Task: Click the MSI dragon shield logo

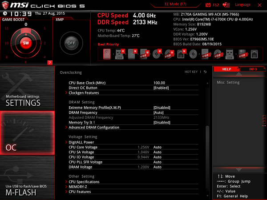Action: (5, 5)
